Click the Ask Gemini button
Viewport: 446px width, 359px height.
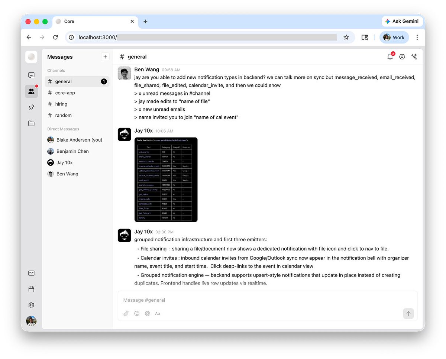(402, 22)
